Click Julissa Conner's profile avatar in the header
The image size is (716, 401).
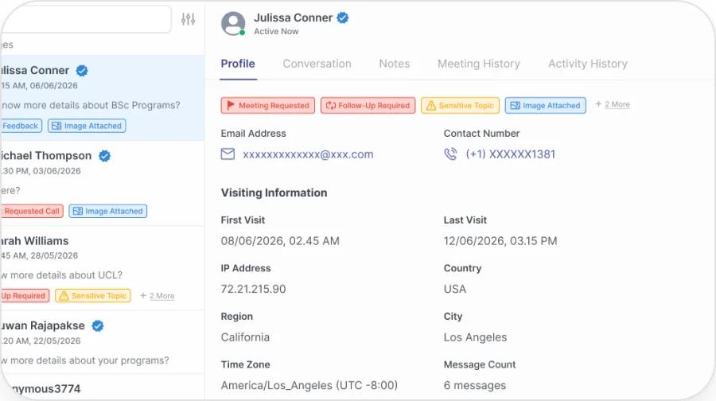[x=233, y=23]
